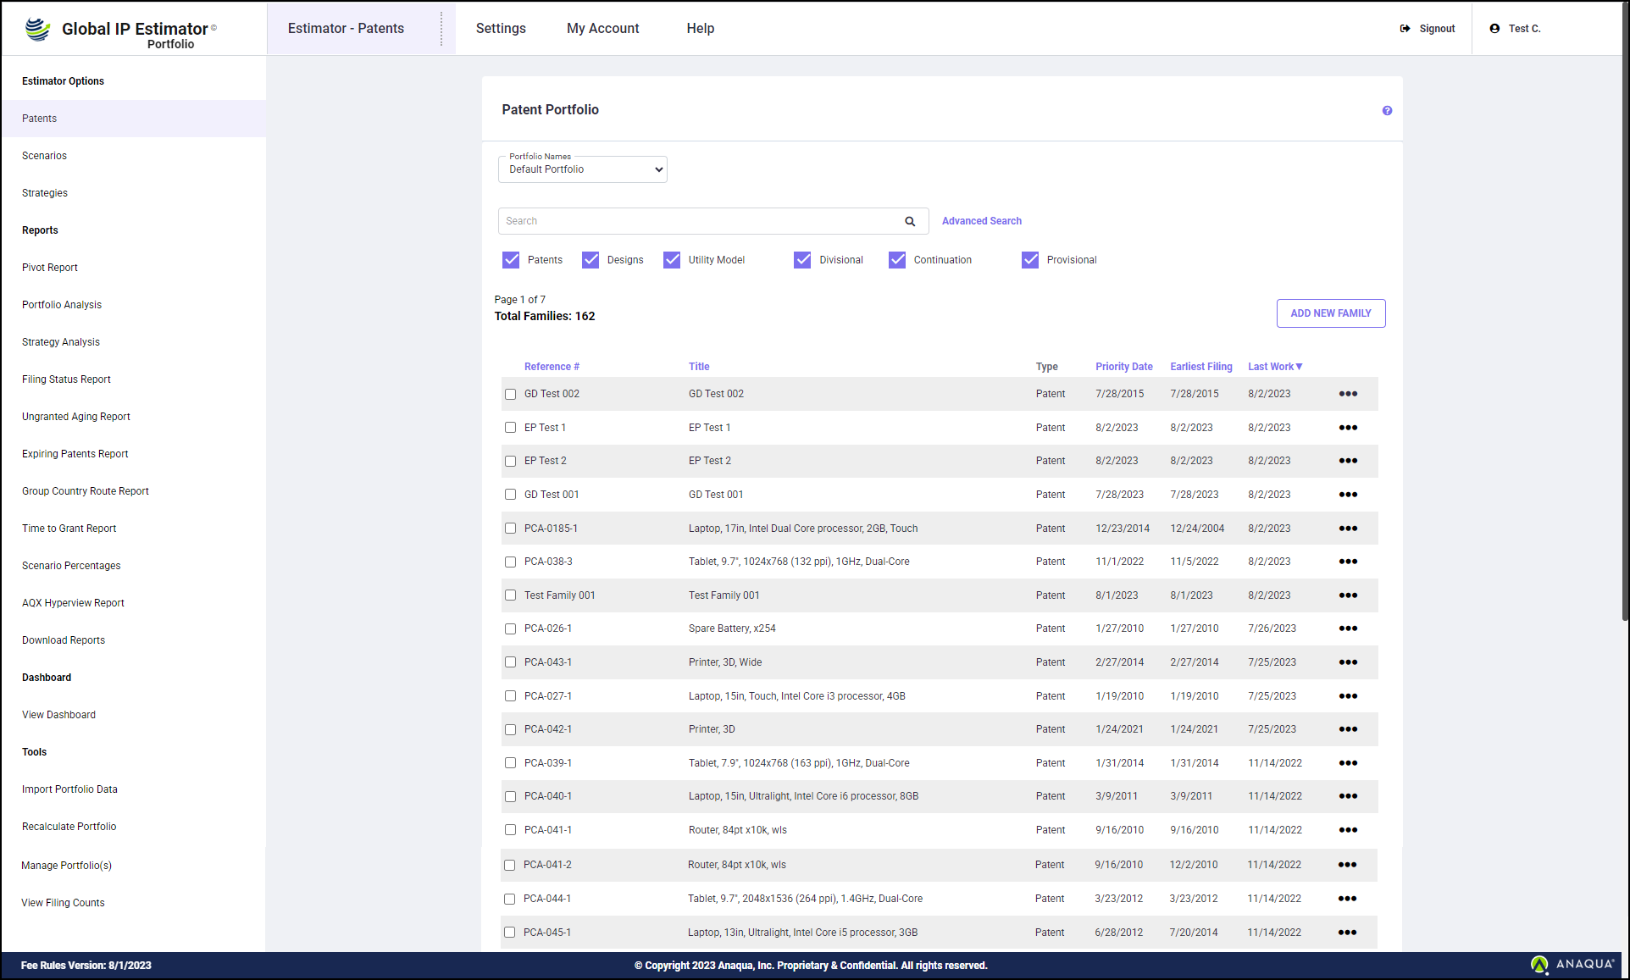Viewport: 1630px width, 980px height.
Task: Open Pivot Report in sidebar
Action: pos(50,268)
